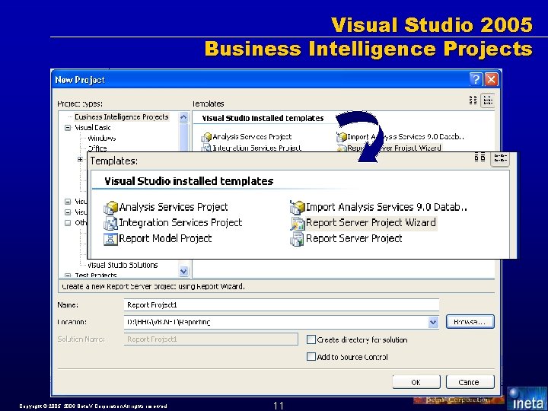Switch to large icons view in New Project
Image resolution: width=548 pixels, height=411 pixels.
tap(473, 100)
